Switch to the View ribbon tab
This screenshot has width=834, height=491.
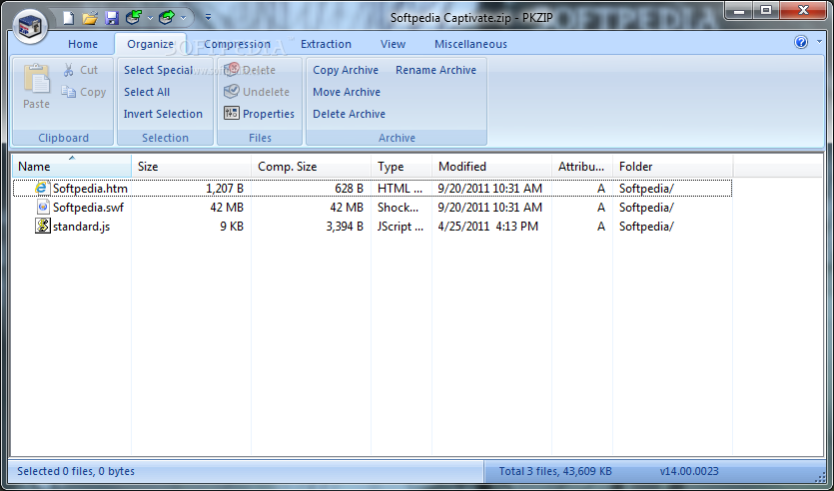tap(394, 44)
